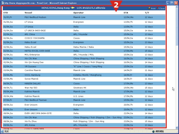Click the T/T column header

click(x=147, y=13)
